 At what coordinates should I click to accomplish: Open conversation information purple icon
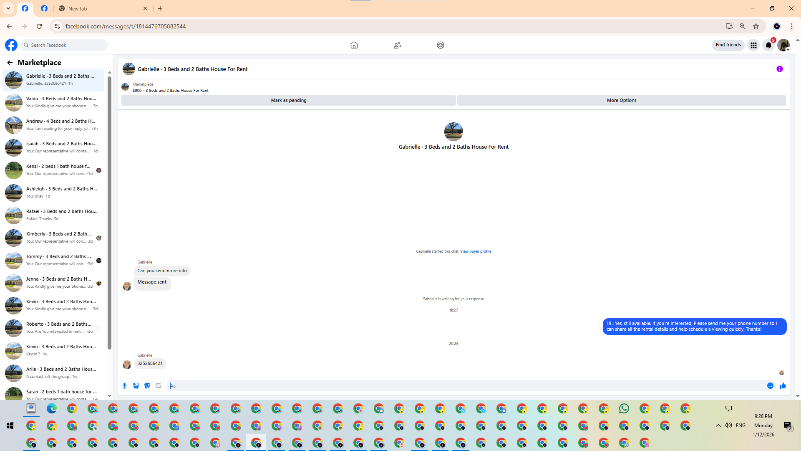pos(779,69)
